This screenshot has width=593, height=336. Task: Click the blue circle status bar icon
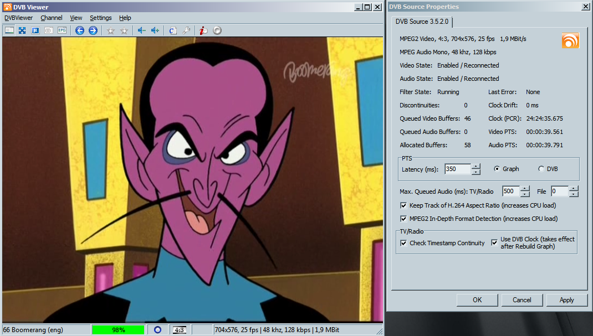click(x=158, y=330)
